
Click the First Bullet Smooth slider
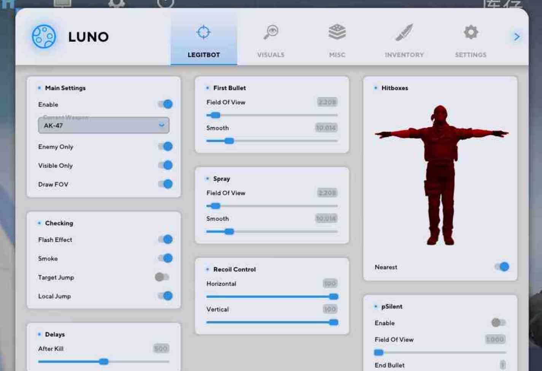click(x=272, y=141)
